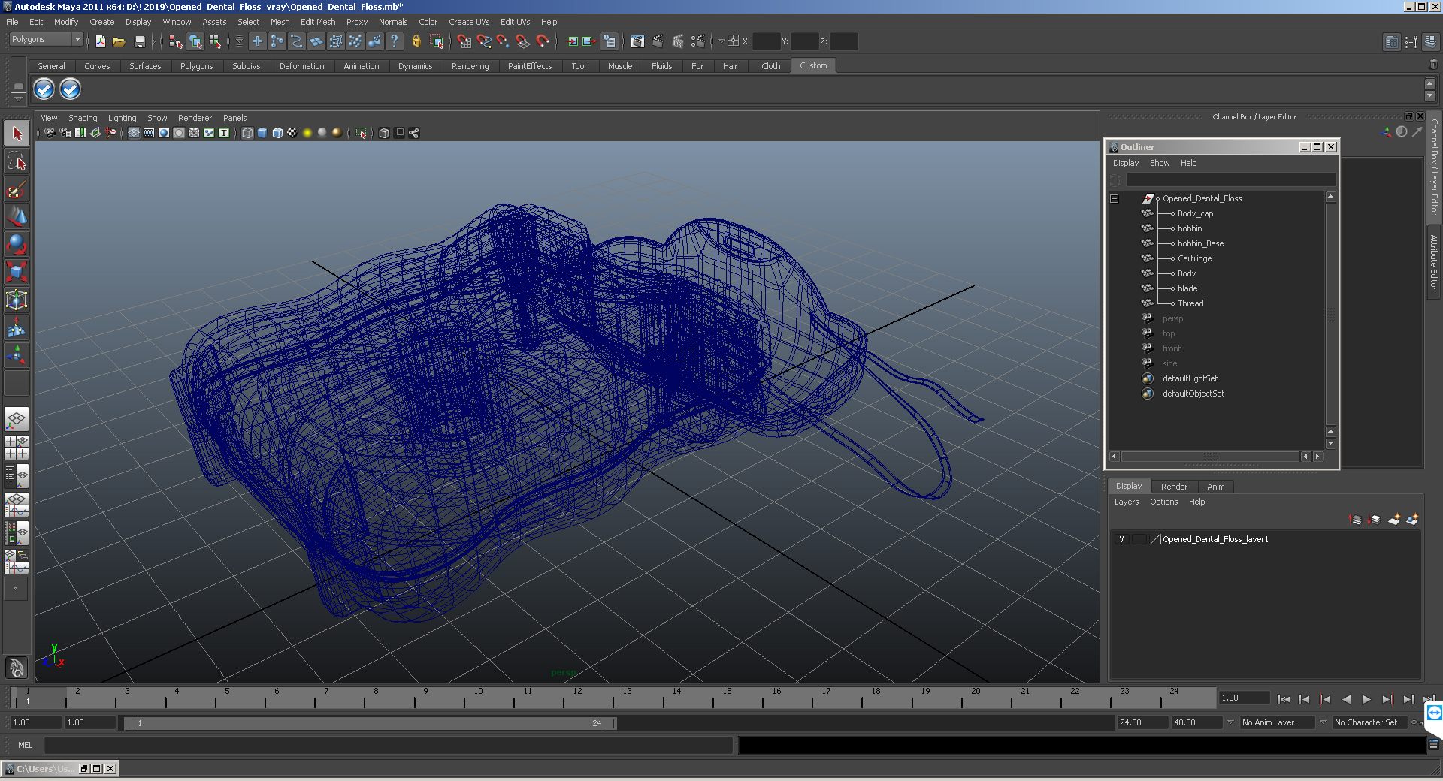The image size is (1443, 781).
Task: Toggle textured checker sphere display
Action: coord(292,133)
